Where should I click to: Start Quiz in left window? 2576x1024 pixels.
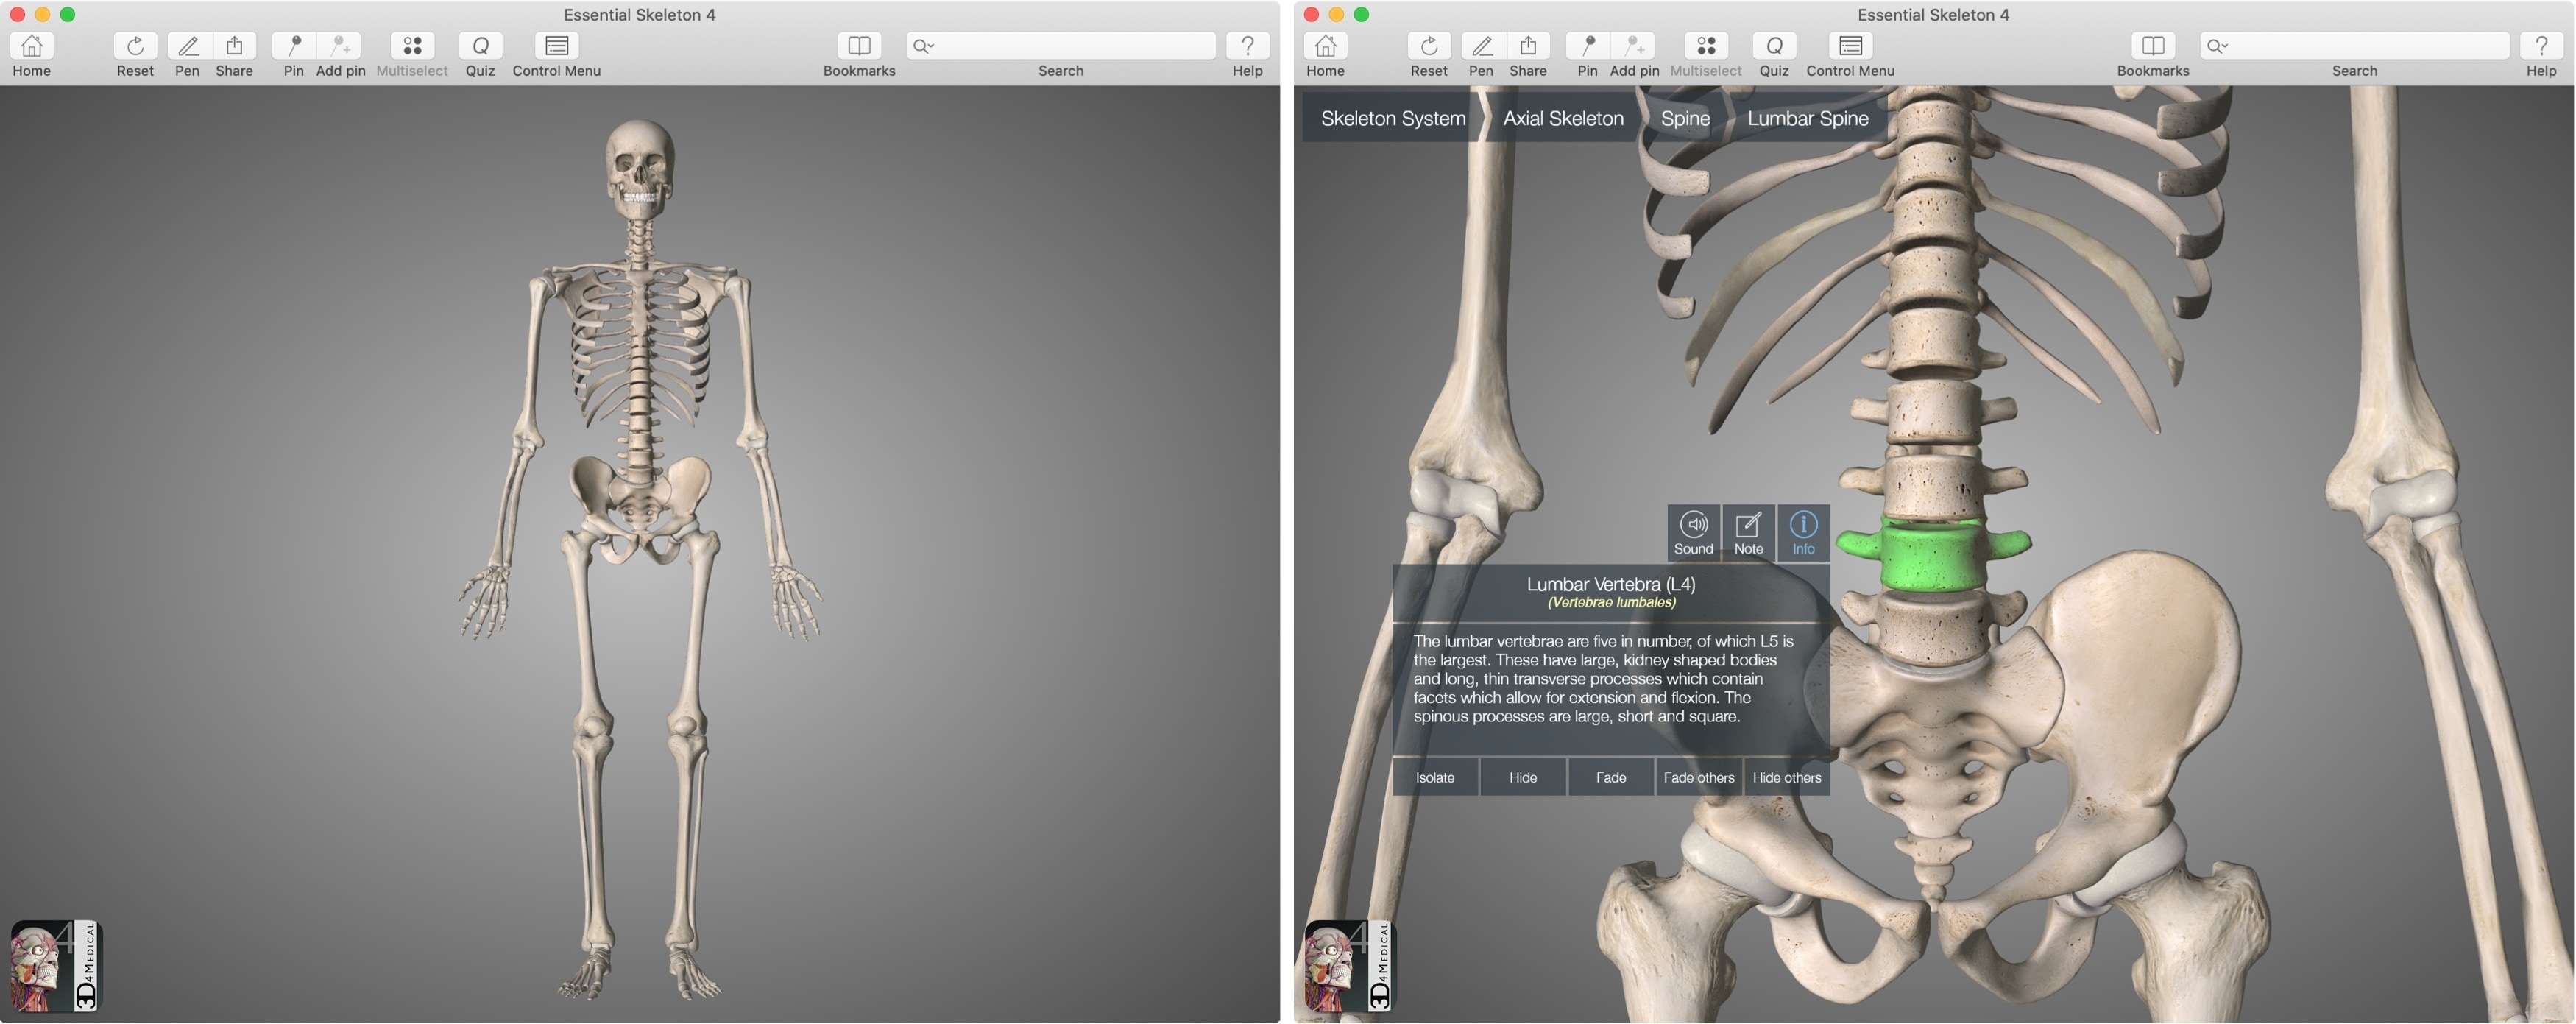(x=480, y=46)
